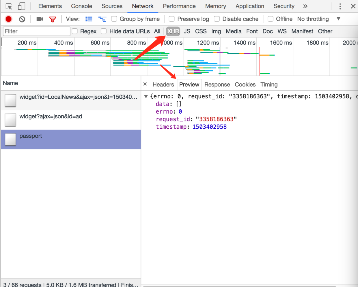The image size is (358, 287).
Task: Filter requests by Img type
Action: point(216,31)
